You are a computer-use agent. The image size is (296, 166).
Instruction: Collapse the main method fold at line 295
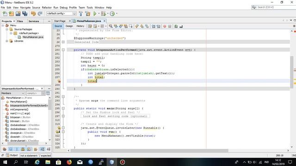pyautogui.click(x=63, y=108)
